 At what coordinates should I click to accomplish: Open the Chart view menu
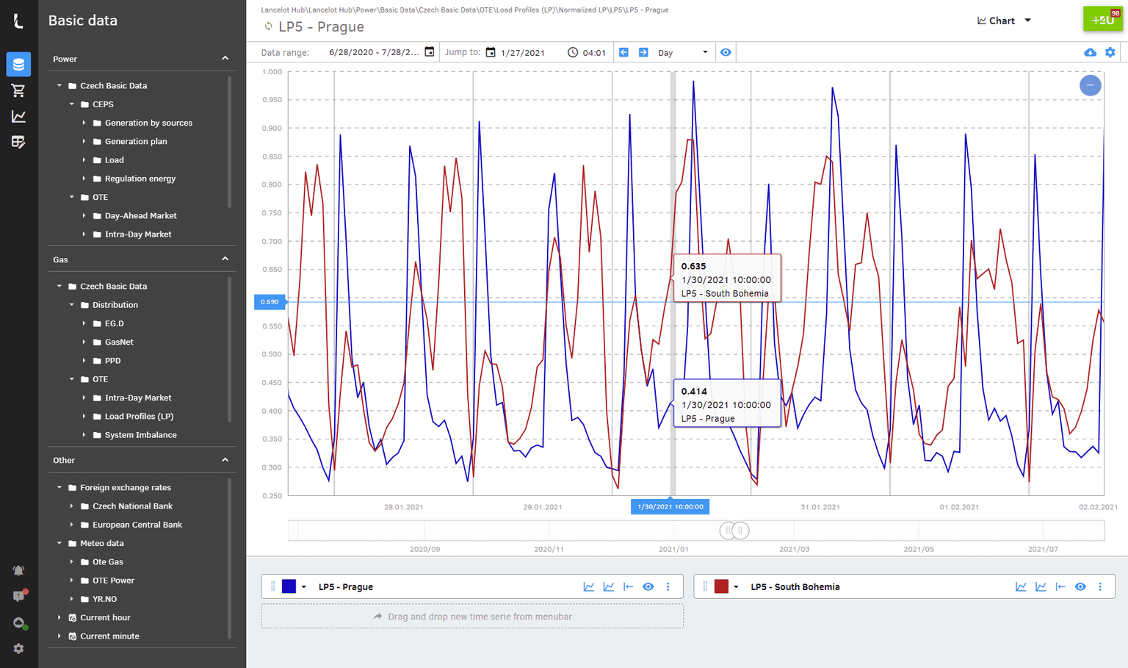pos(1004,21)
